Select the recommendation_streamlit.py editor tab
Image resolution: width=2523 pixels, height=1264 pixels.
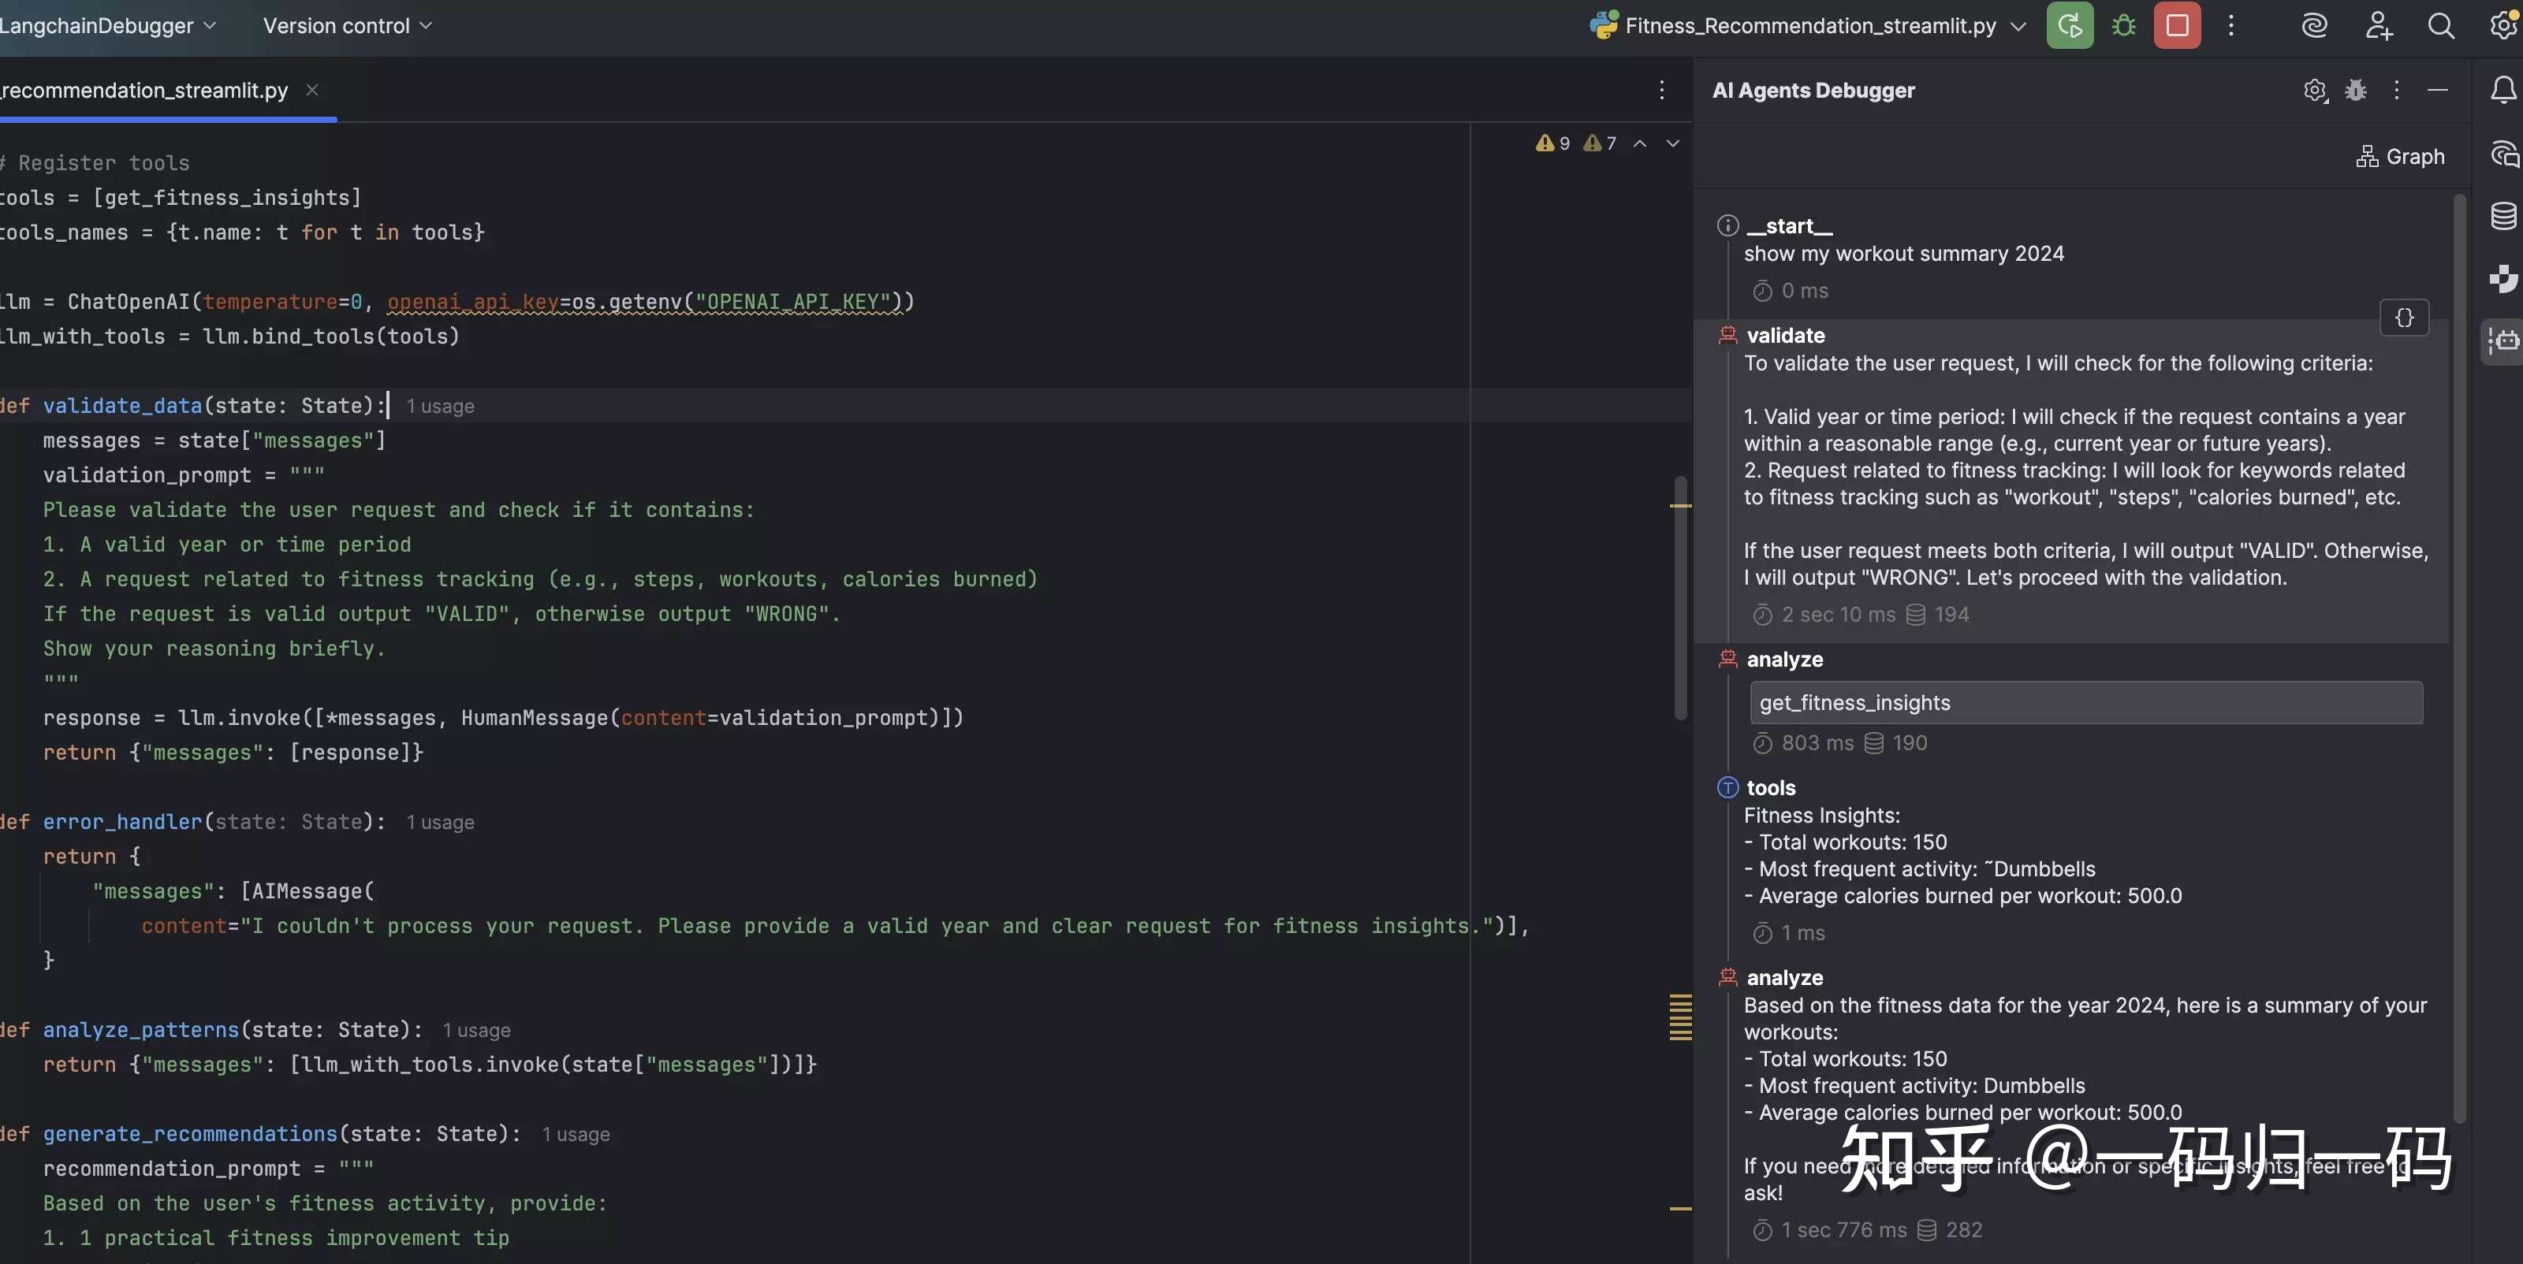(x=145, y=89)
